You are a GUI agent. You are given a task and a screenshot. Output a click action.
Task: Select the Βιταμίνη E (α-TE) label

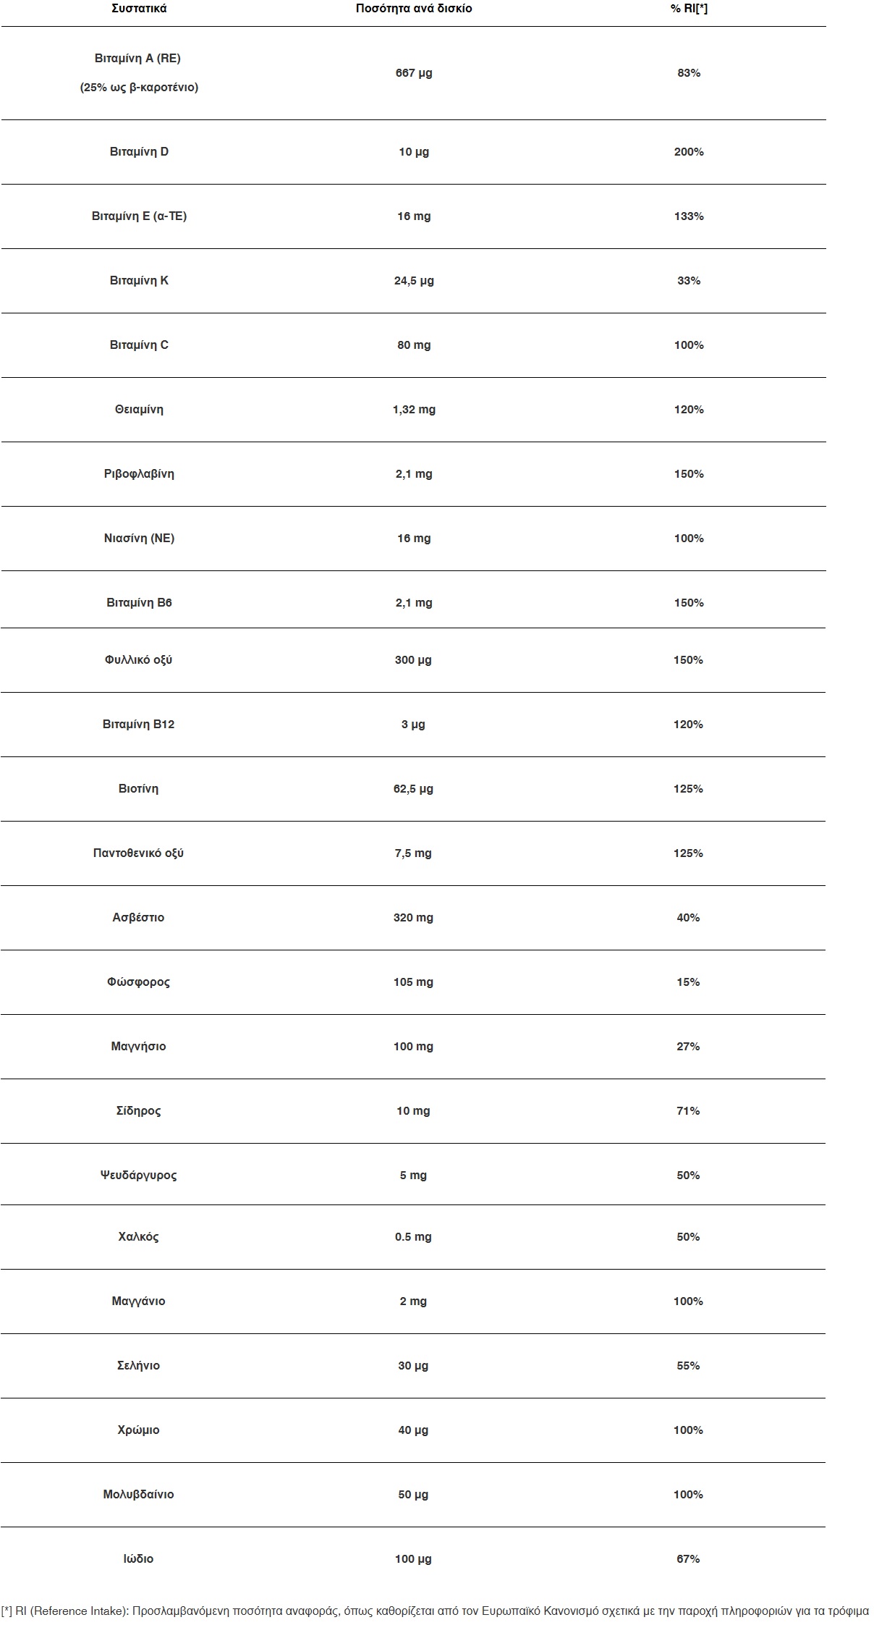(139, 216)
